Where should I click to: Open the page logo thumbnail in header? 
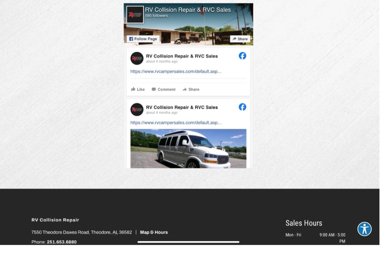[135, 14]
